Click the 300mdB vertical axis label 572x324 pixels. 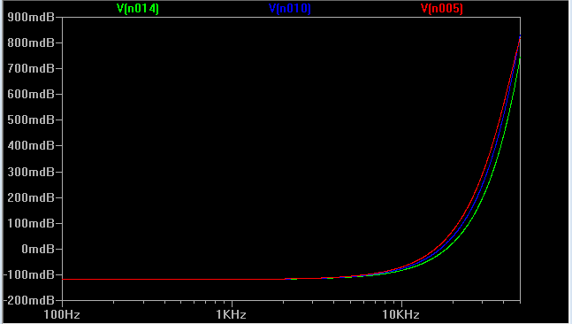coord(31,172)
